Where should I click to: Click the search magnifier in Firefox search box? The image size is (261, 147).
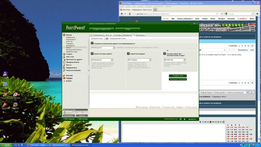pyautogui.click(x=253, y=14)
